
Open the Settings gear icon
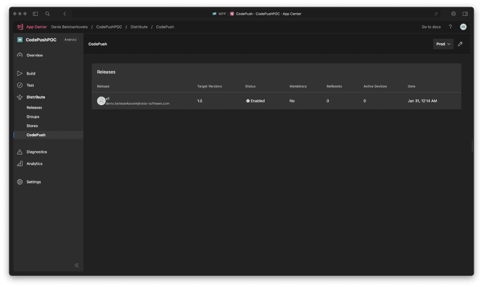[x=20, y=182]
